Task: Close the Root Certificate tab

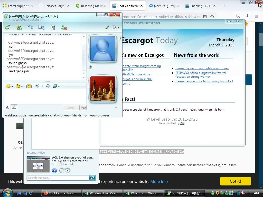Action: click(142, 6)
